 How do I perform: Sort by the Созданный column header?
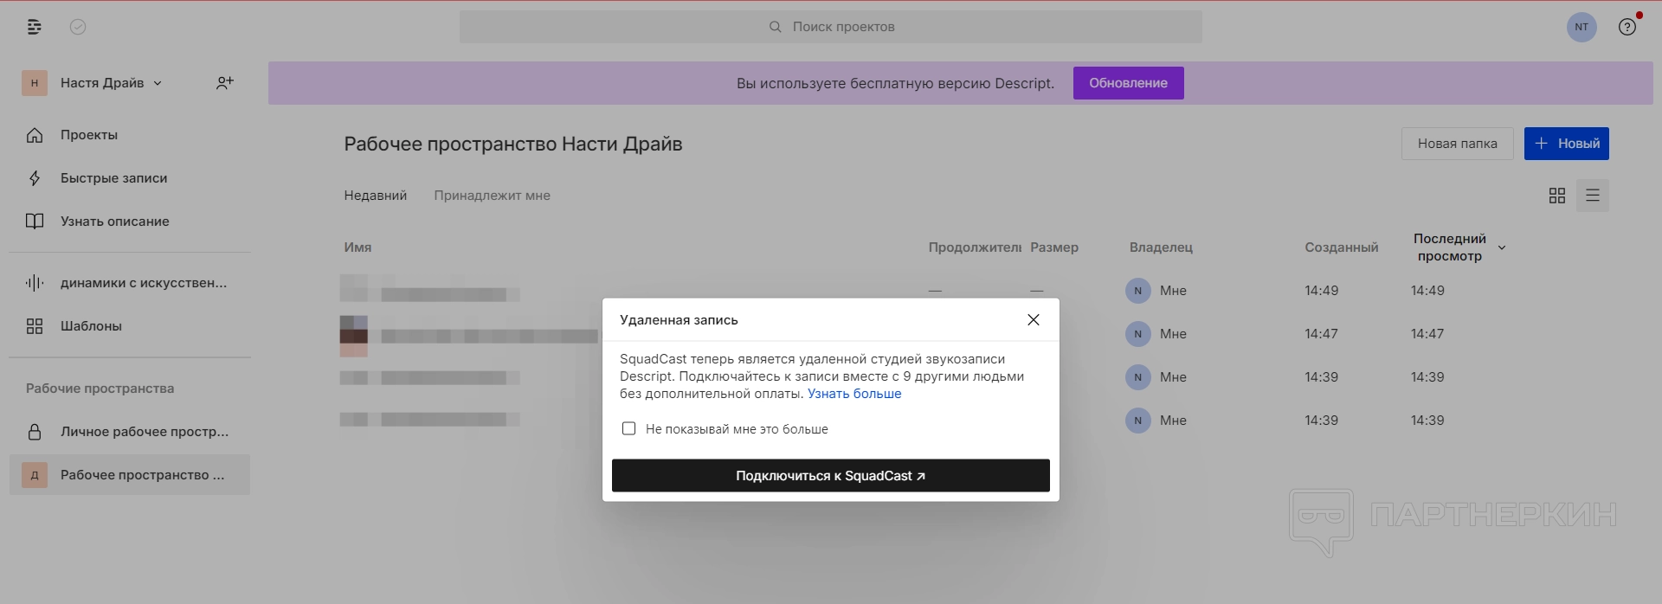pos(1342,247)
